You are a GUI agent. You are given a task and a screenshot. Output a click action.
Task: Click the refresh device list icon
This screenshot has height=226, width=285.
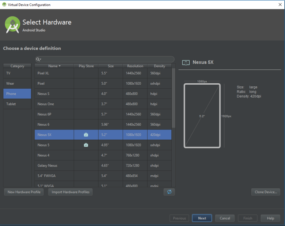[x=169, y=192]
